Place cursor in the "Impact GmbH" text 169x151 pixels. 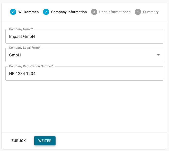[x=22, y=37]
